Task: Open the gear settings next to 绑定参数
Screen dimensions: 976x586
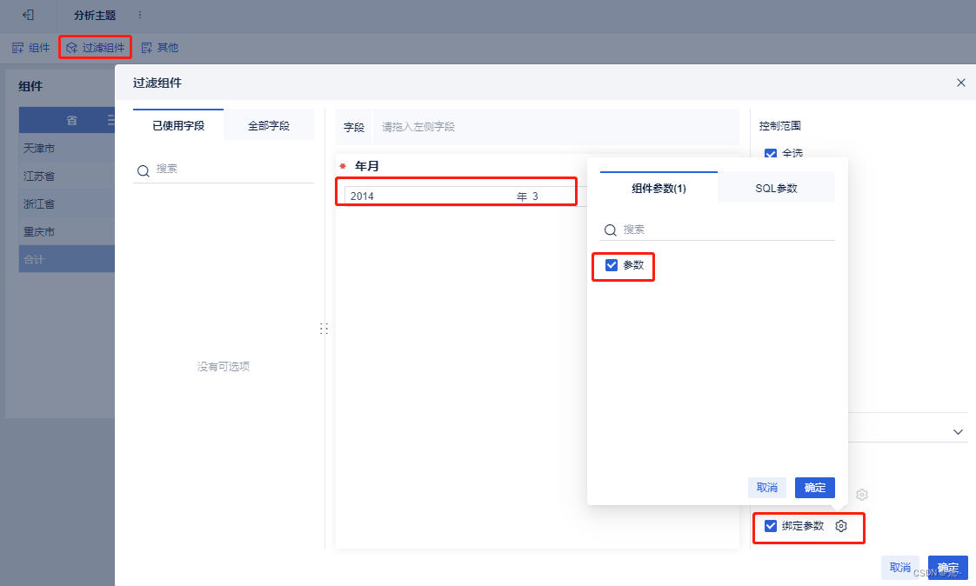Action: pos(841,526)
